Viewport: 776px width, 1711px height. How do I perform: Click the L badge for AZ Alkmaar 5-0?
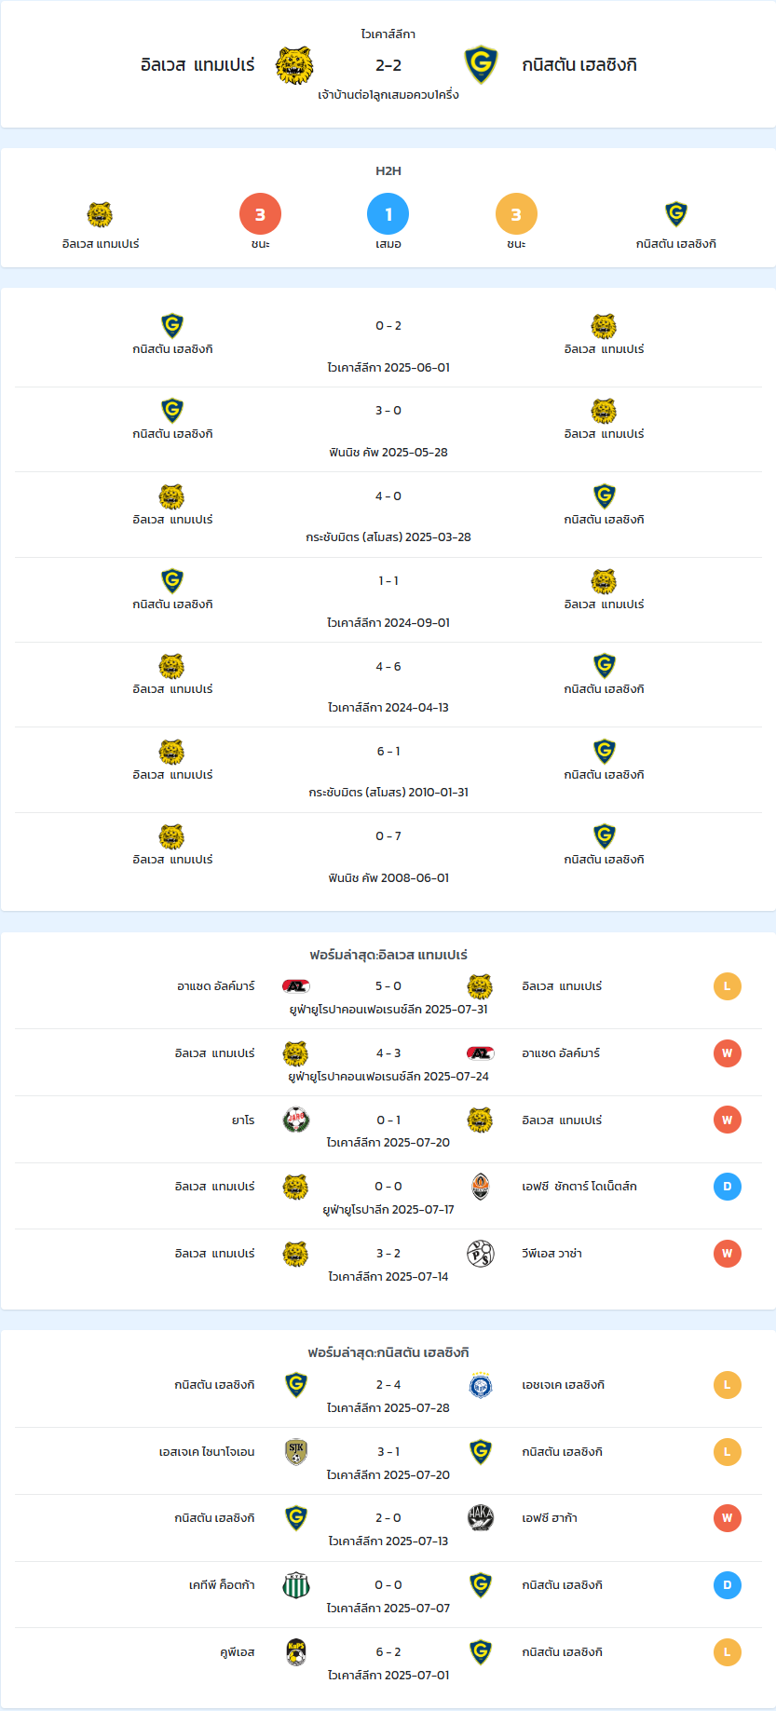[728, 986]
